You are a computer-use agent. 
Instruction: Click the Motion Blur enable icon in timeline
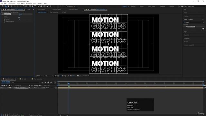[51, 82]
